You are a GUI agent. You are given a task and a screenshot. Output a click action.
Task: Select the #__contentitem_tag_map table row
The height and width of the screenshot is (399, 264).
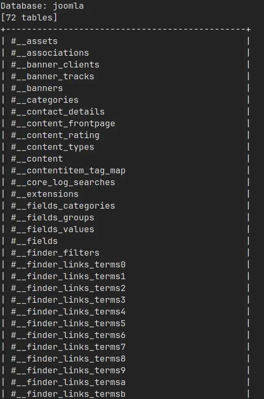coord(68,171)
